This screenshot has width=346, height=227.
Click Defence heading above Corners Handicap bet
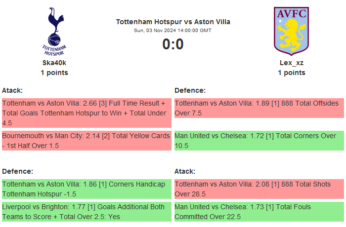(17, 171)
